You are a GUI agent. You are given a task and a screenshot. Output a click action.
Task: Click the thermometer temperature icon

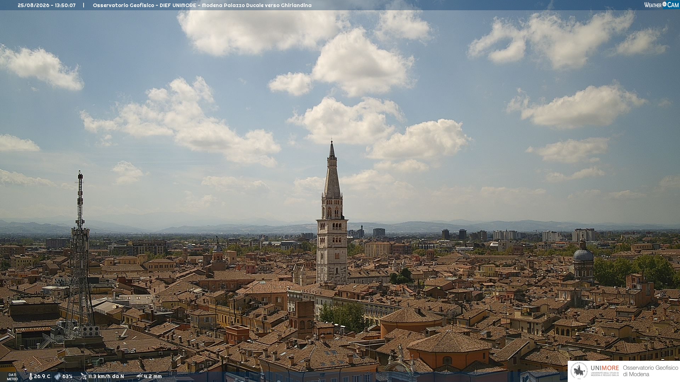click(x=30, y=377)
